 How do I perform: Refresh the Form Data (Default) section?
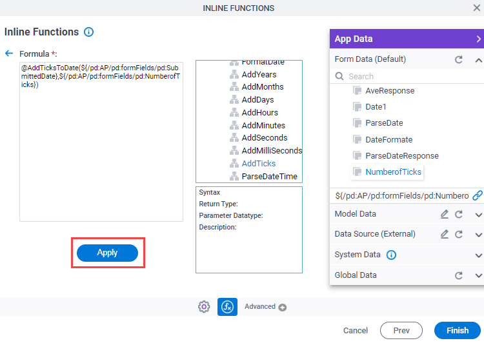[x=459, y=59]
